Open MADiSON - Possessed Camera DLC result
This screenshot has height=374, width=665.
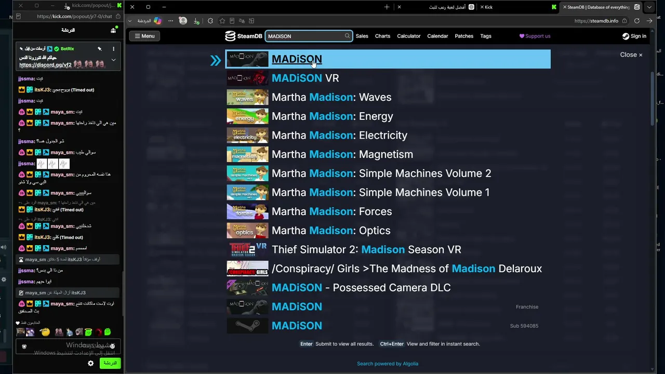coord(388,288)
